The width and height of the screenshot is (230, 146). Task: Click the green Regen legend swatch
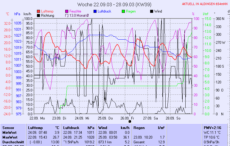point(123,11)
